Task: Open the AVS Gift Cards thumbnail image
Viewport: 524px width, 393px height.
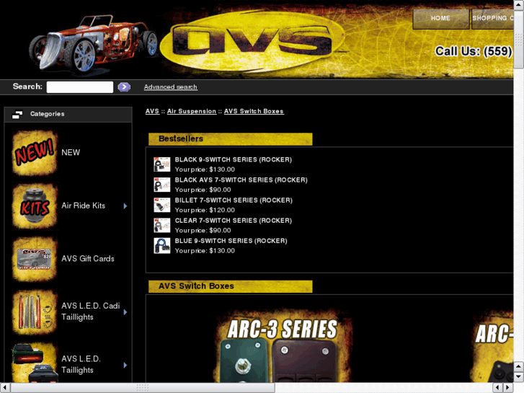Action: (35, 259)
